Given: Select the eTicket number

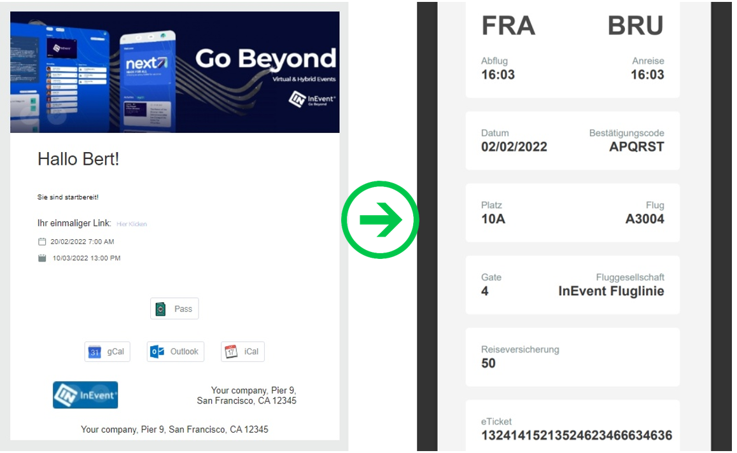Looking at the screenshot, I should [576, 436].
